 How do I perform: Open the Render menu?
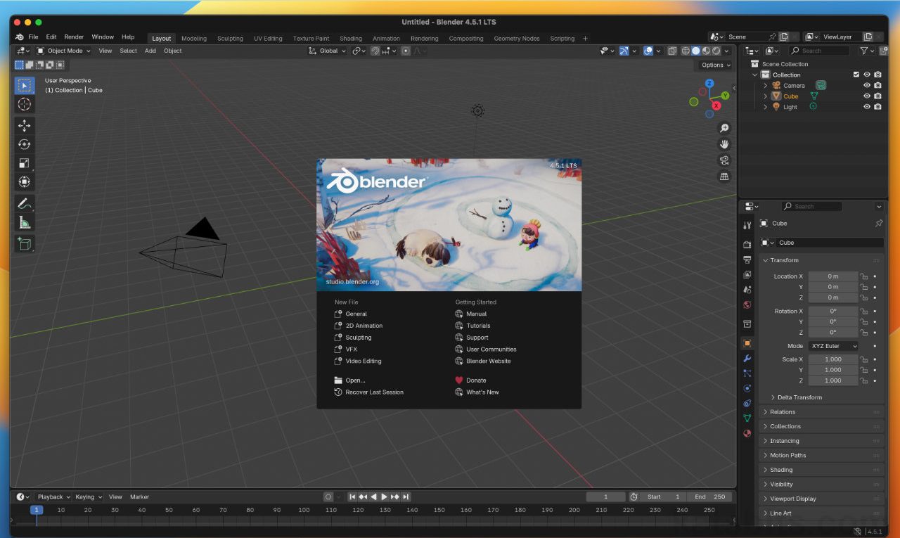pos(74,37)
